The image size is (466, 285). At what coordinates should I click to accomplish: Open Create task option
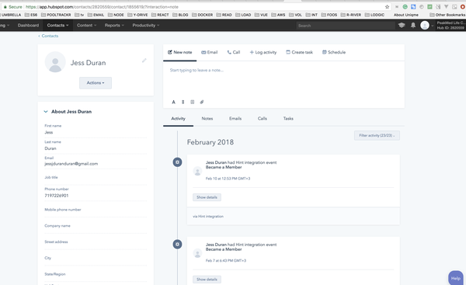coord(299,52)
